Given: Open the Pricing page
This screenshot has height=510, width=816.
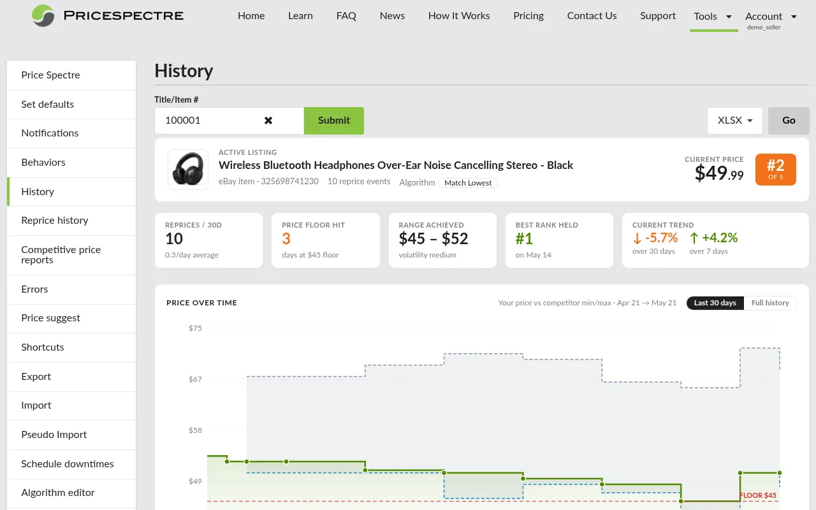Looking at the screenshot, I should [528, 16].
